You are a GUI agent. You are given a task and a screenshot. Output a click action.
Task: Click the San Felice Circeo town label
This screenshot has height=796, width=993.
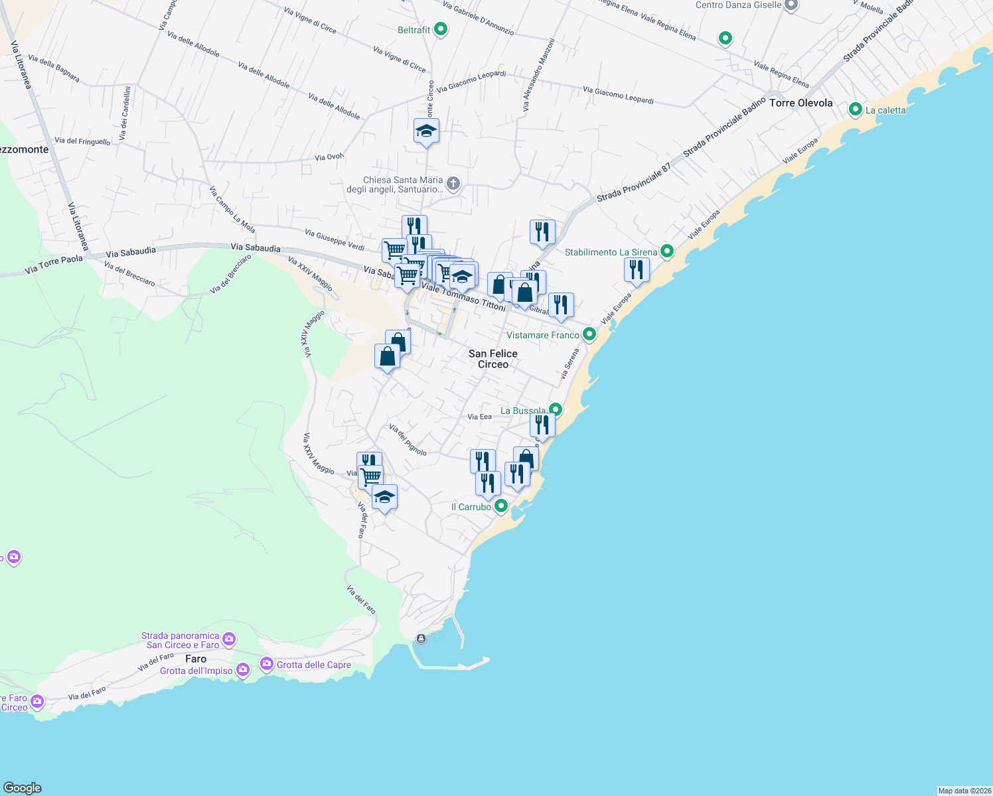(493, 359)
